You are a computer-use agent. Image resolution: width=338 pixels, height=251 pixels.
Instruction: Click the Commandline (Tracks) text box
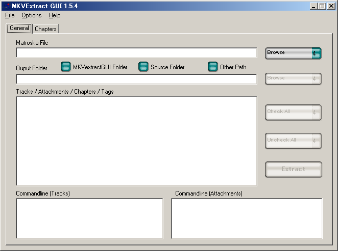click(89, 218)
